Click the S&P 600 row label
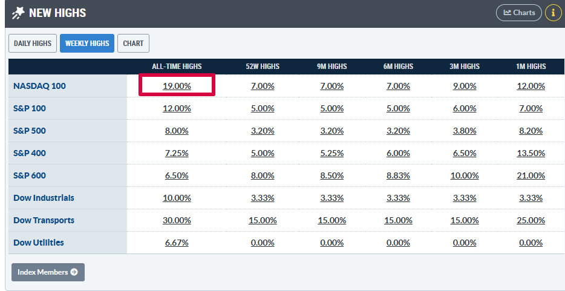Screen dimensions: 565x291 click(30, 175)
